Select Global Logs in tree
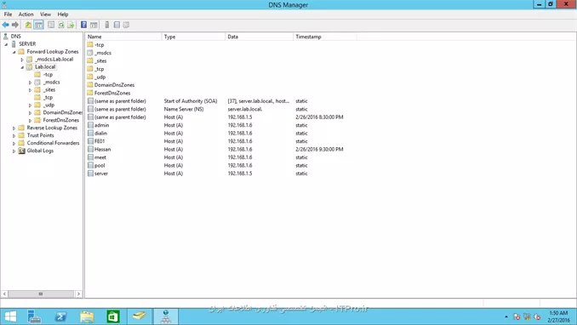The width and height of the screenshot is (577, 325). tap(40, 151)
